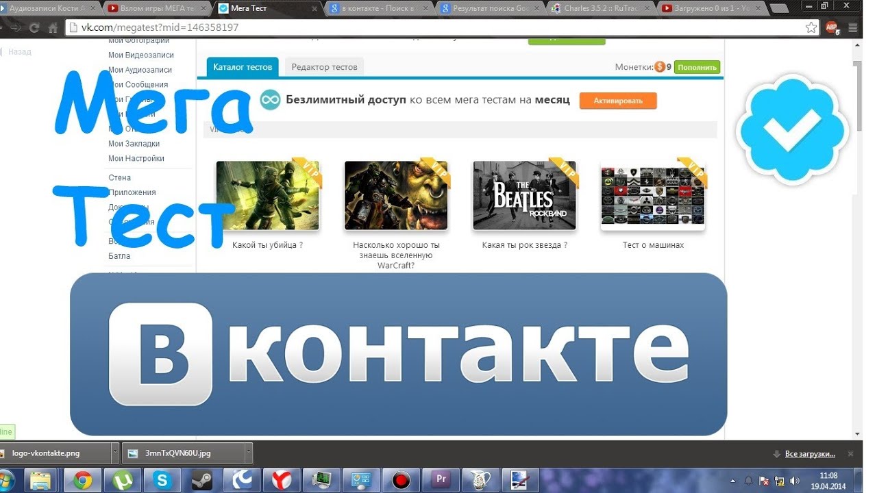Open the Chrome main menu button
This screenshot has width=877, height=493.
[x=852, y=28]
